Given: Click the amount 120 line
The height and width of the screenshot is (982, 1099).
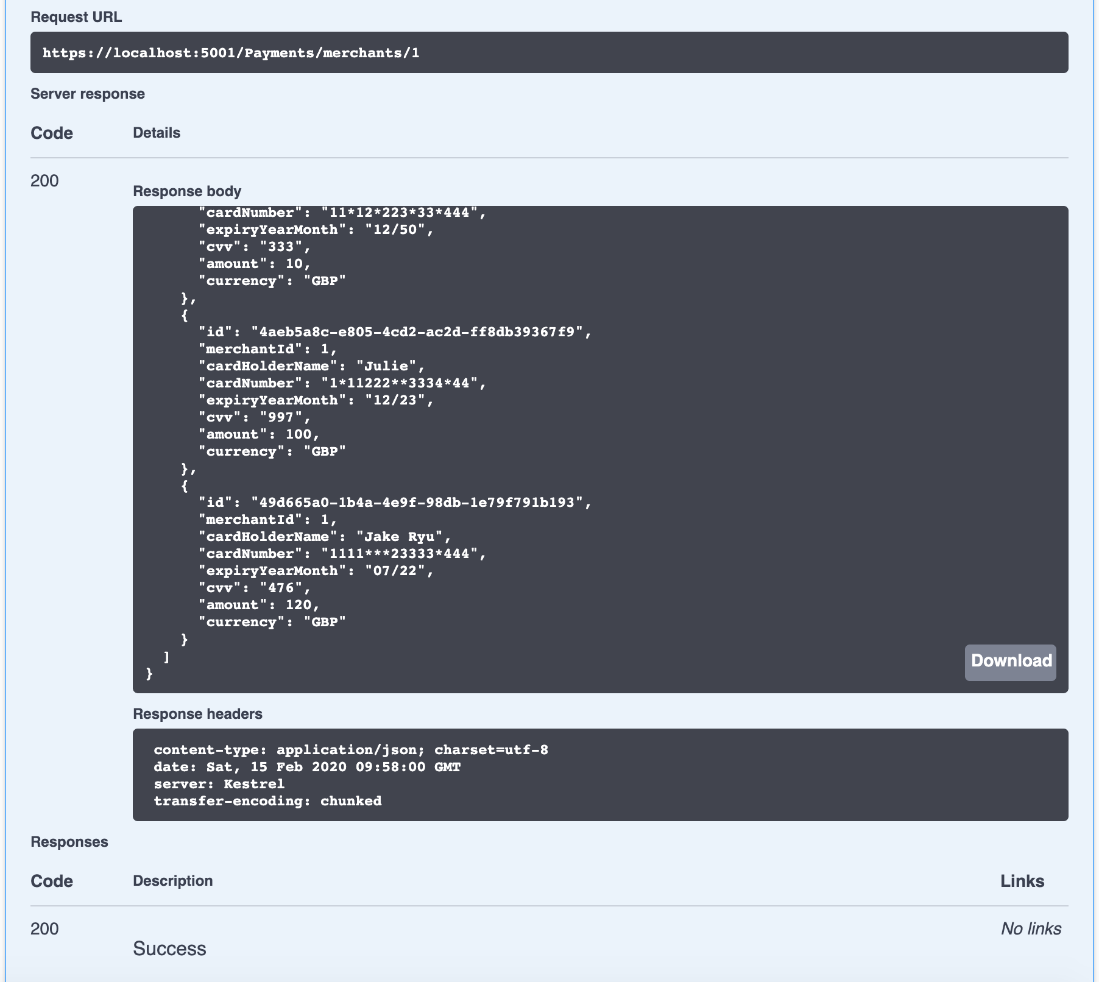Looking at the screenshot, I should pyautogui.click(x=259, y=605).
